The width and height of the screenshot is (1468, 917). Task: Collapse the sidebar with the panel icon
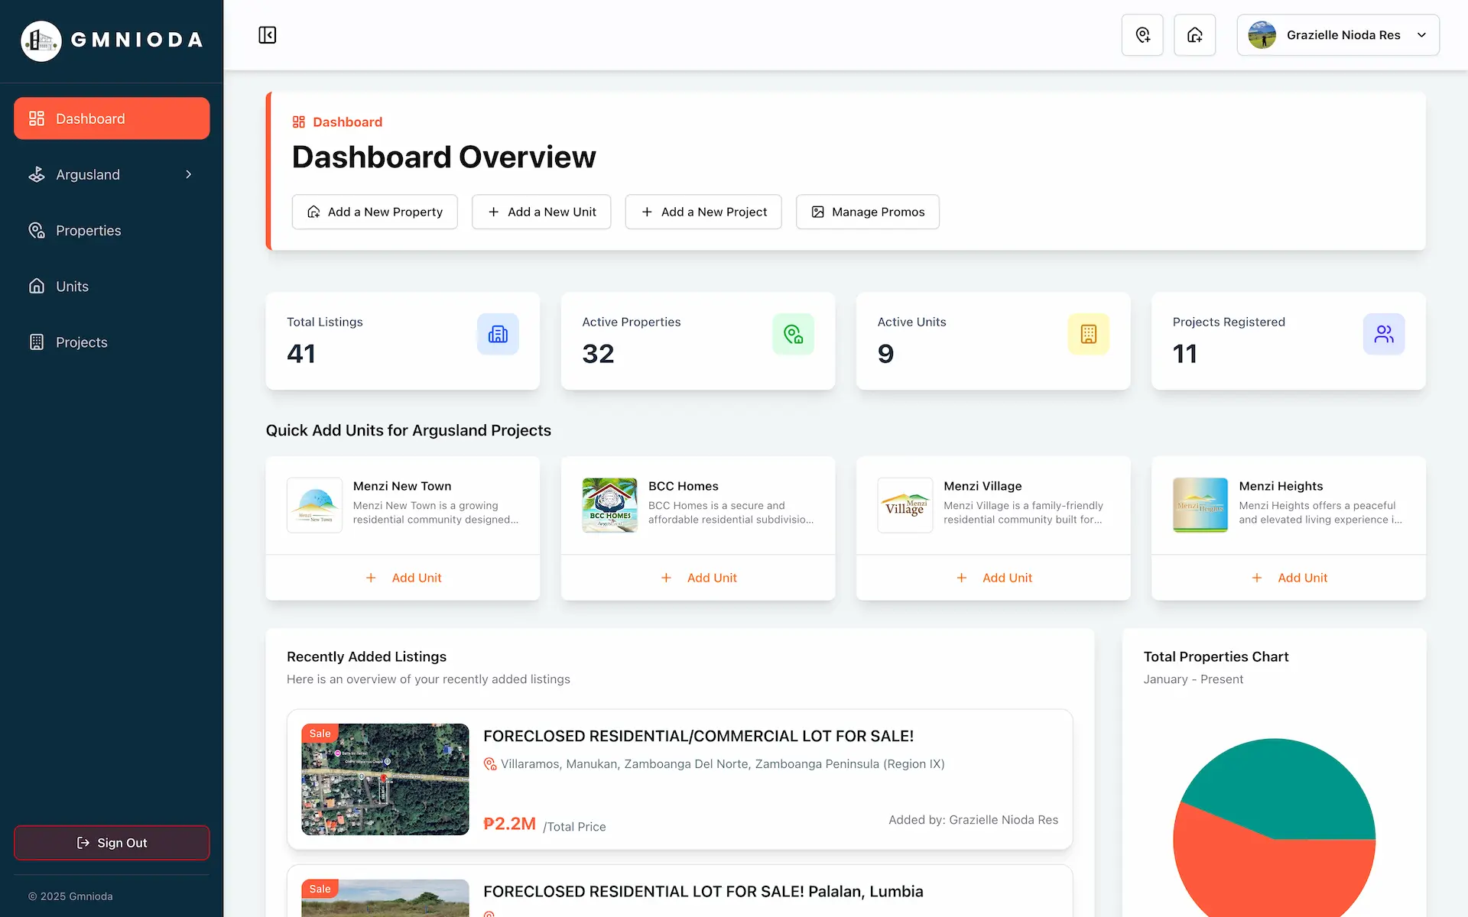point(267,35)
